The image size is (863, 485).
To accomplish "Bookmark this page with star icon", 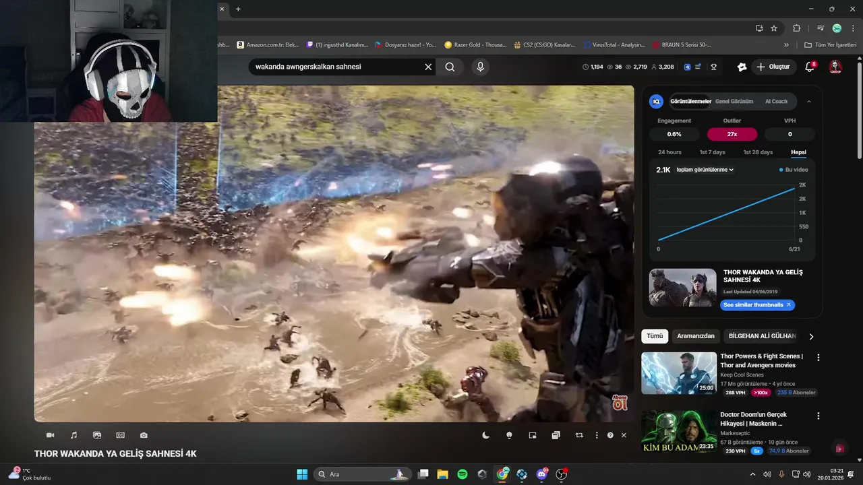I will coord(774,28).
